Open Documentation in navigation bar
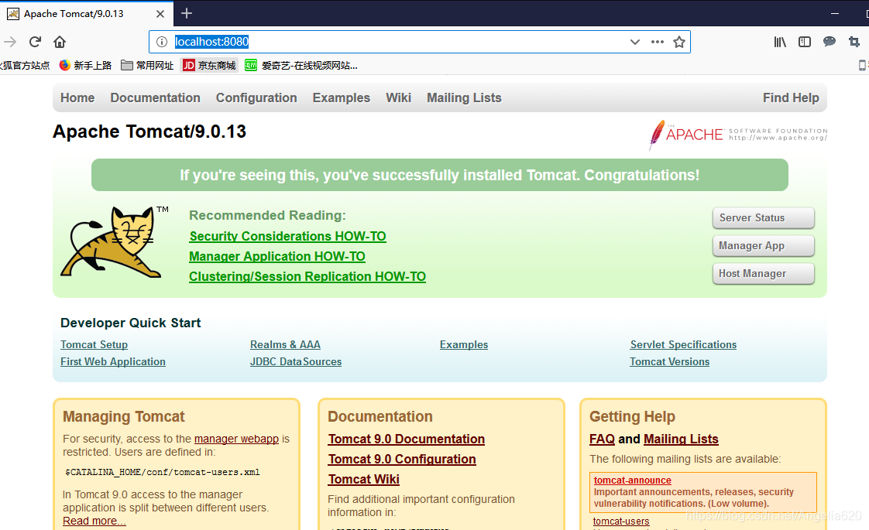Viewport: 869px width, 530px height. [155, 98]
